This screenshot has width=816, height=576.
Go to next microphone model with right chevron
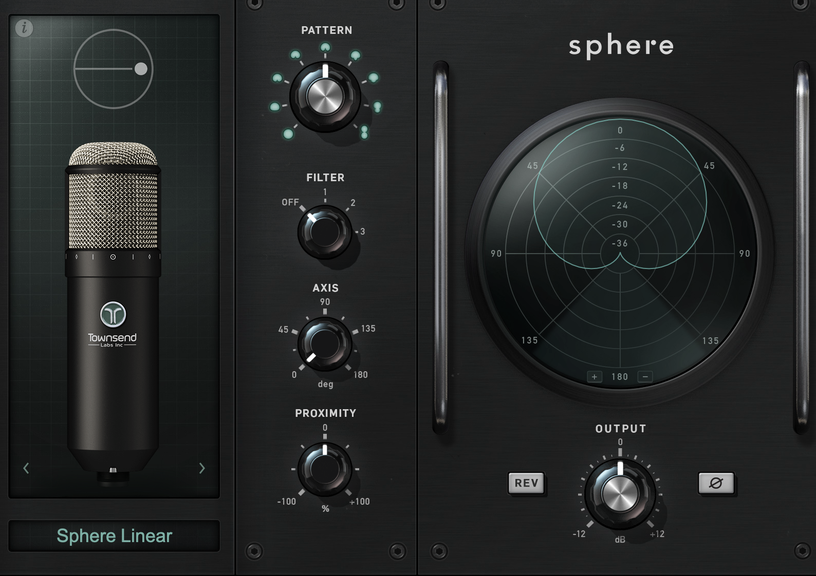[202, 468]
